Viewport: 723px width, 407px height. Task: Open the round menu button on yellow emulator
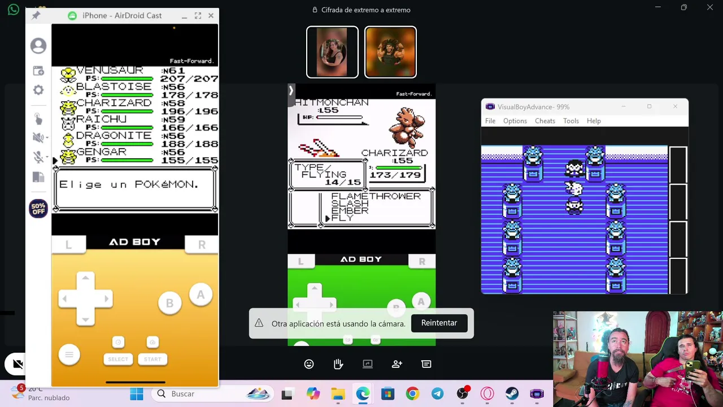(x=69, y=354)
